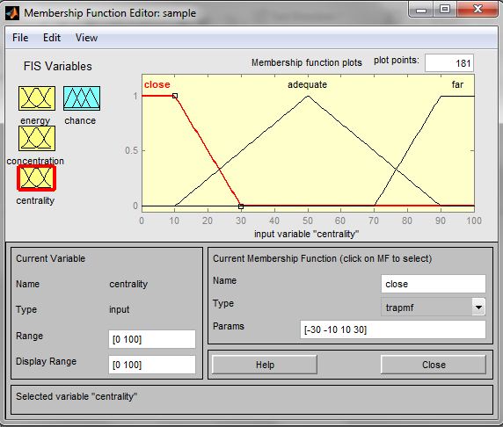Select the adequate membership function label
Screen dimensions: 503x427
[307, 84]
